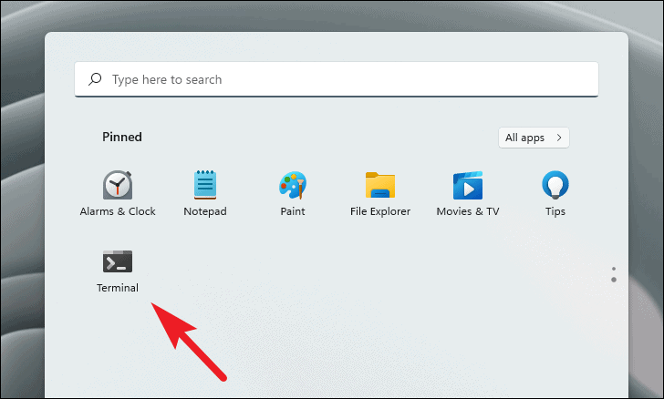Click the Type here to search field
The height and width of the screenshot is (399, 664).
pyautogui.click(x=337, y=79)
